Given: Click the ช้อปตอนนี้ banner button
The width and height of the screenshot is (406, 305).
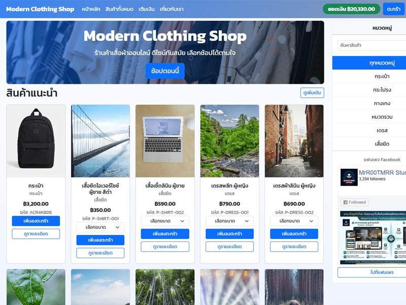Looking at the screenshot, I should coord(165,71).
